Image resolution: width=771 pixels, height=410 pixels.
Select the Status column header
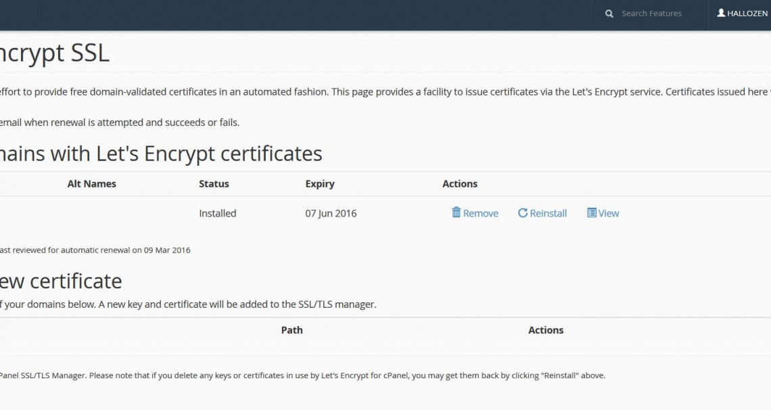pyautogui.click(x=214, y=184)
